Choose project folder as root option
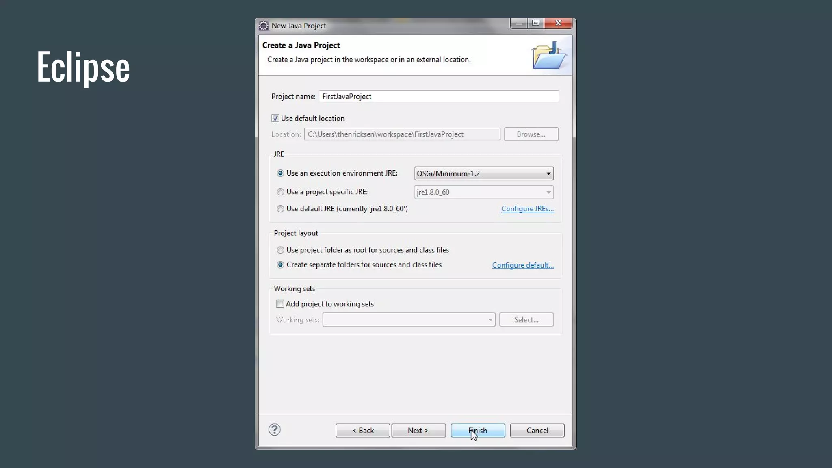The height and width of the screenshot is (468, 832). pos(280,250)
